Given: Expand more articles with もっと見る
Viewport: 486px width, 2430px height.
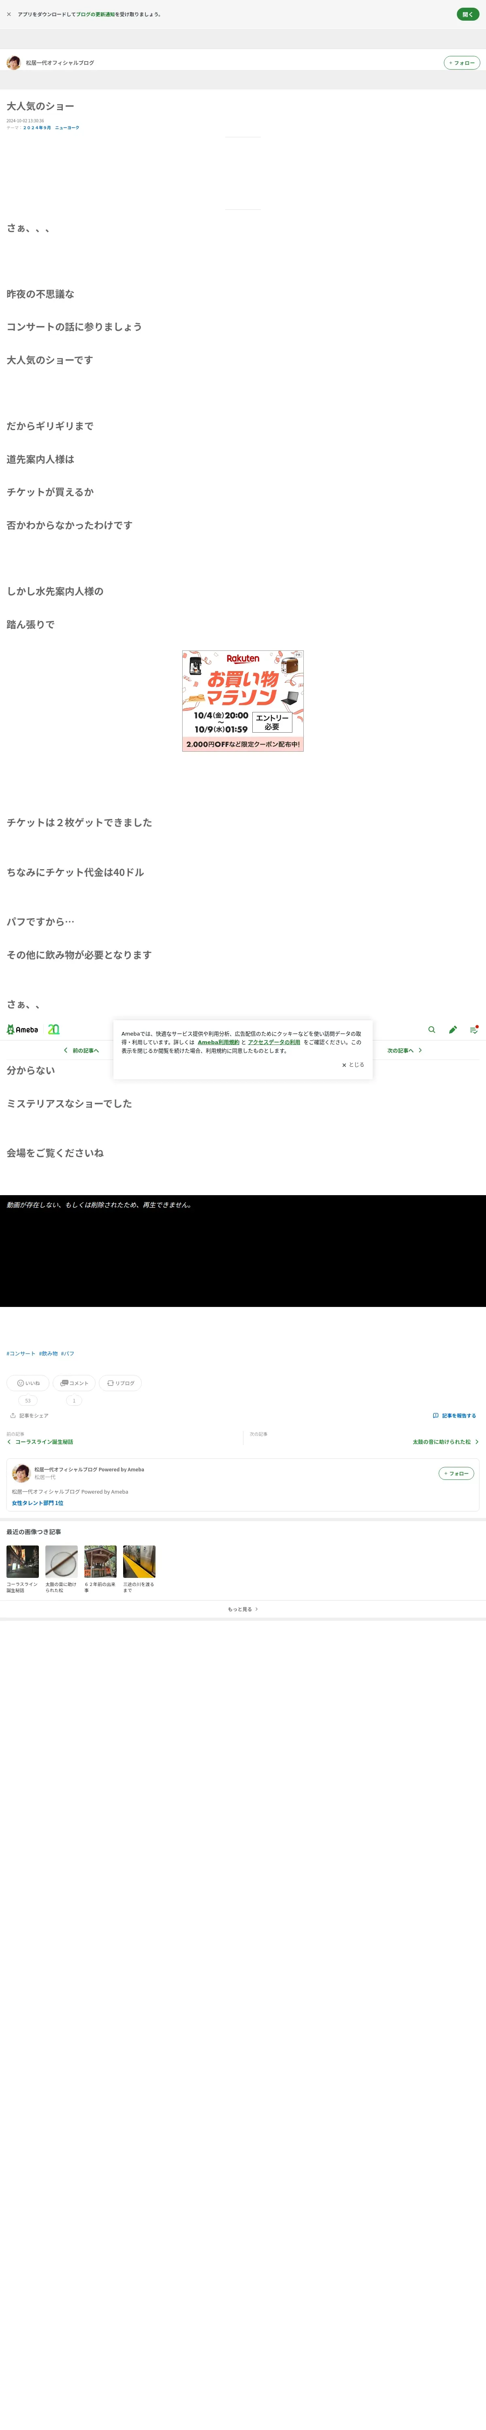Looking at the screenshot, I should (243, 1609).
